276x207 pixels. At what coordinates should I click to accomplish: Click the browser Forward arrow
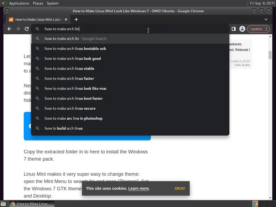[x=18, y=29]
